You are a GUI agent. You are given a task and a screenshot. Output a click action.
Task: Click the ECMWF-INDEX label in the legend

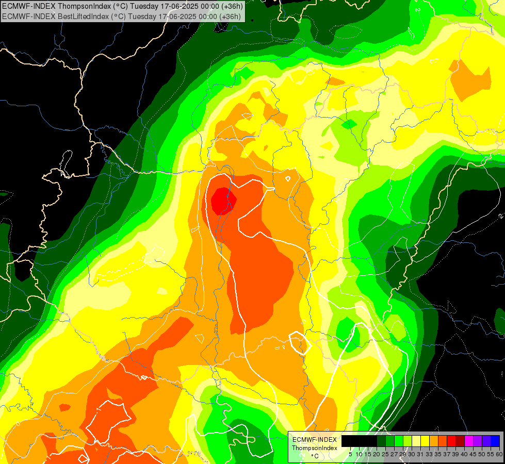pyautogui.click(x=315, y=440)
